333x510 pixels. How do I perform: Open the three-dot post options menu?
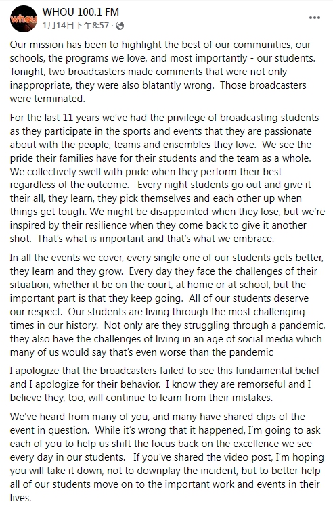point(315,18)
